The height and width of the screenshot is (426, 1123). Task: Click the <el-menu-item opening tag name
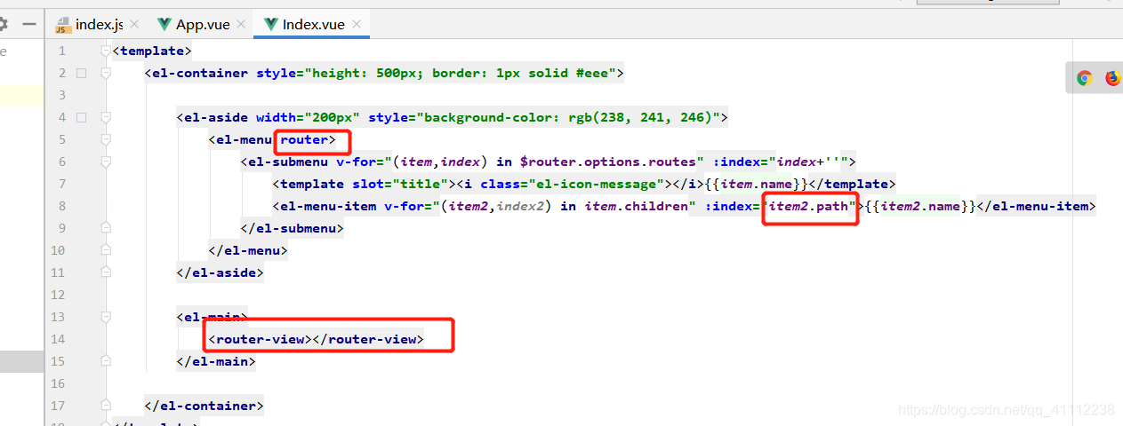(x=325, y=206)
